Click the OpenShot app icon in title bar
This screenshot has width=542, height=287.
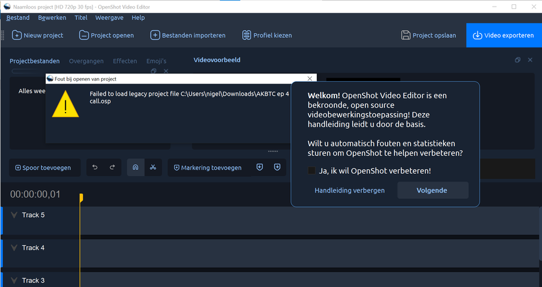tap(7, 7)
